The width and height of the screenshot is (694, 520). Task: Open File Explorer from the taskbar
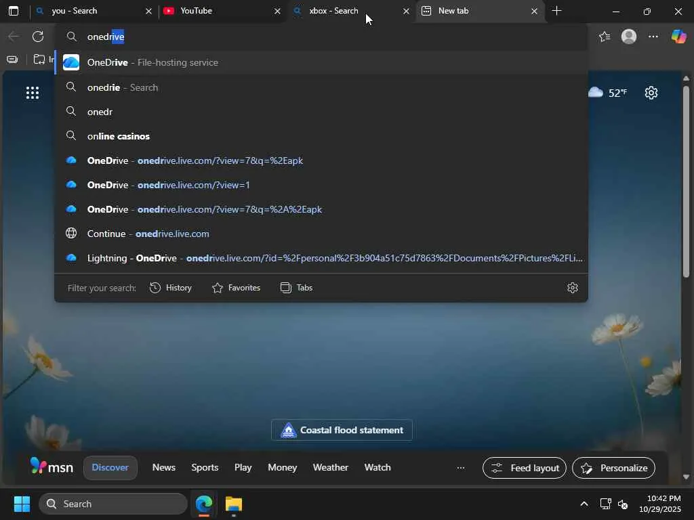coord(234,504)
